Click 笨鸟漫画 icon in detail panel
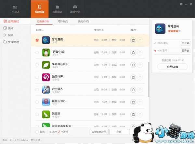 pos(160,29)
